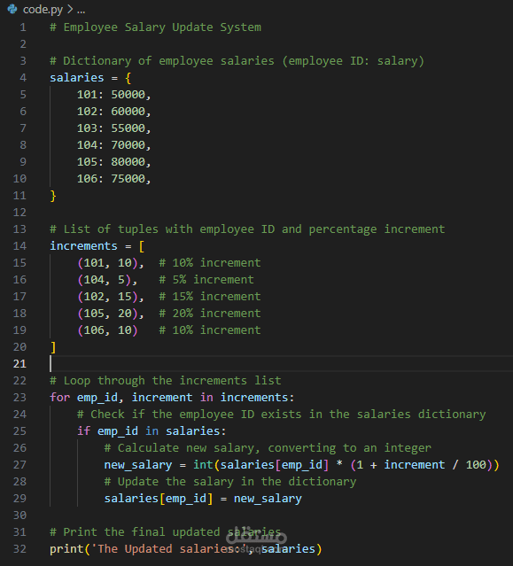Place cursor in 'Employee Salary Update System' comment
The height and width of the screenshot is (566, 513).
(156, 27)
